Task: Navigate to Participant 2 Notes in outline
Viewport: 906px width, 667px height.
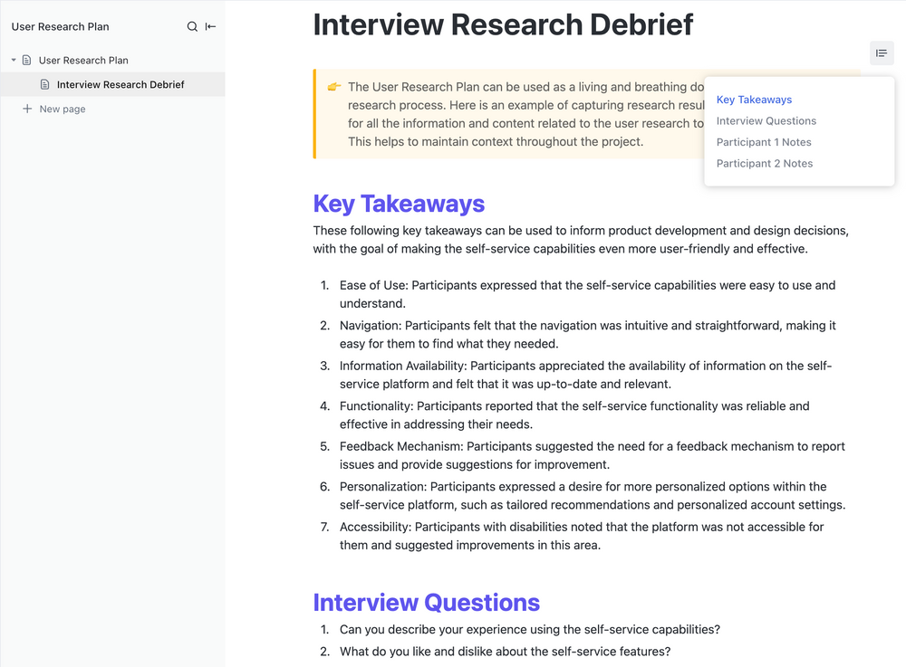Action: [763, 164]
